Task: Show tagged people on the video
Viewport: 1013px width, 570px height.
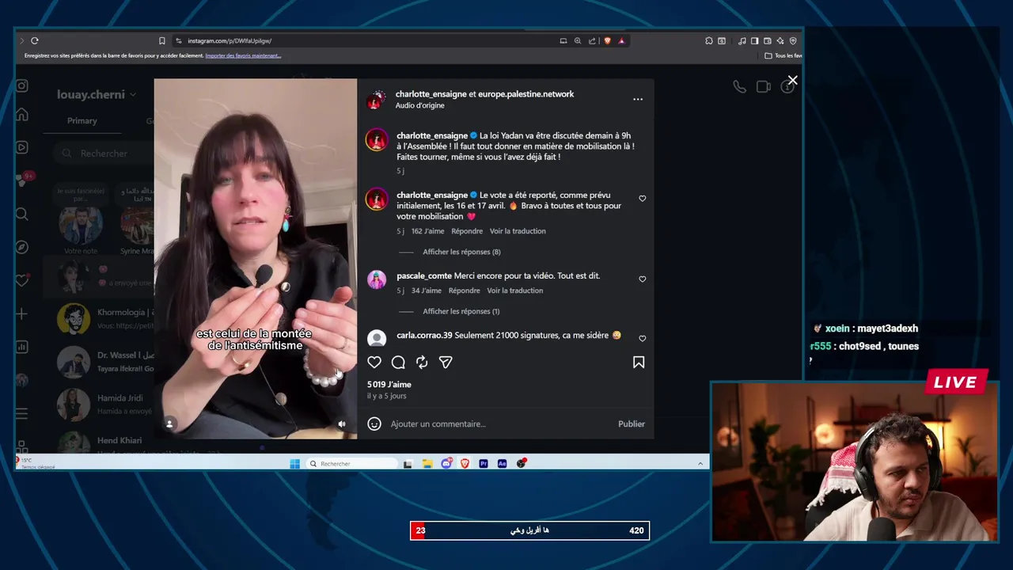Action: pyautogui.click(x=169, y=424)
